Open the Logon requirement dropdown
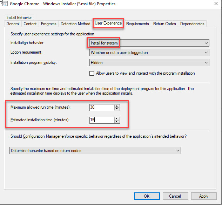The height and width of the screenshot is (205, 222). [149, 53]
